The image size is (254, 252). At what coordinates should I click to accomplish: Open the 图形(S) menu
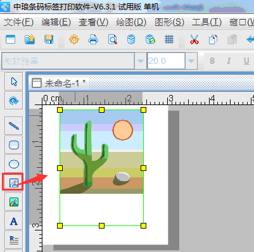(169, 22)
